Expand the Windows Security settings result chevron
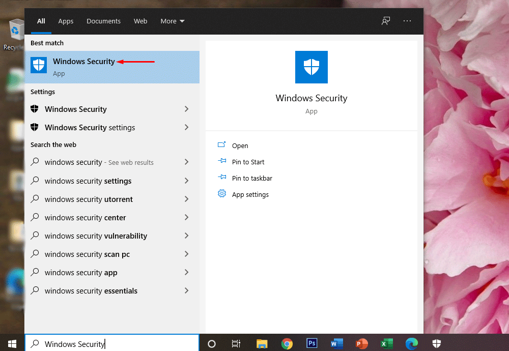 [186, 127]
